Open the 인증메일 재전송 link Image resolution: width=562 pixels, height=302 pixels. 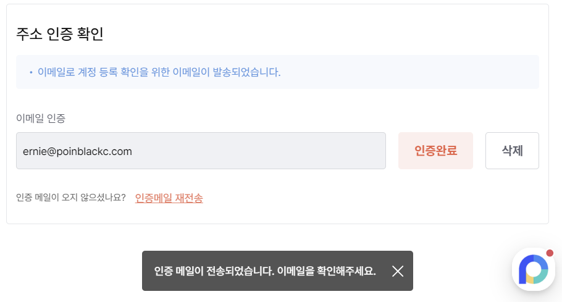(169, 198)
